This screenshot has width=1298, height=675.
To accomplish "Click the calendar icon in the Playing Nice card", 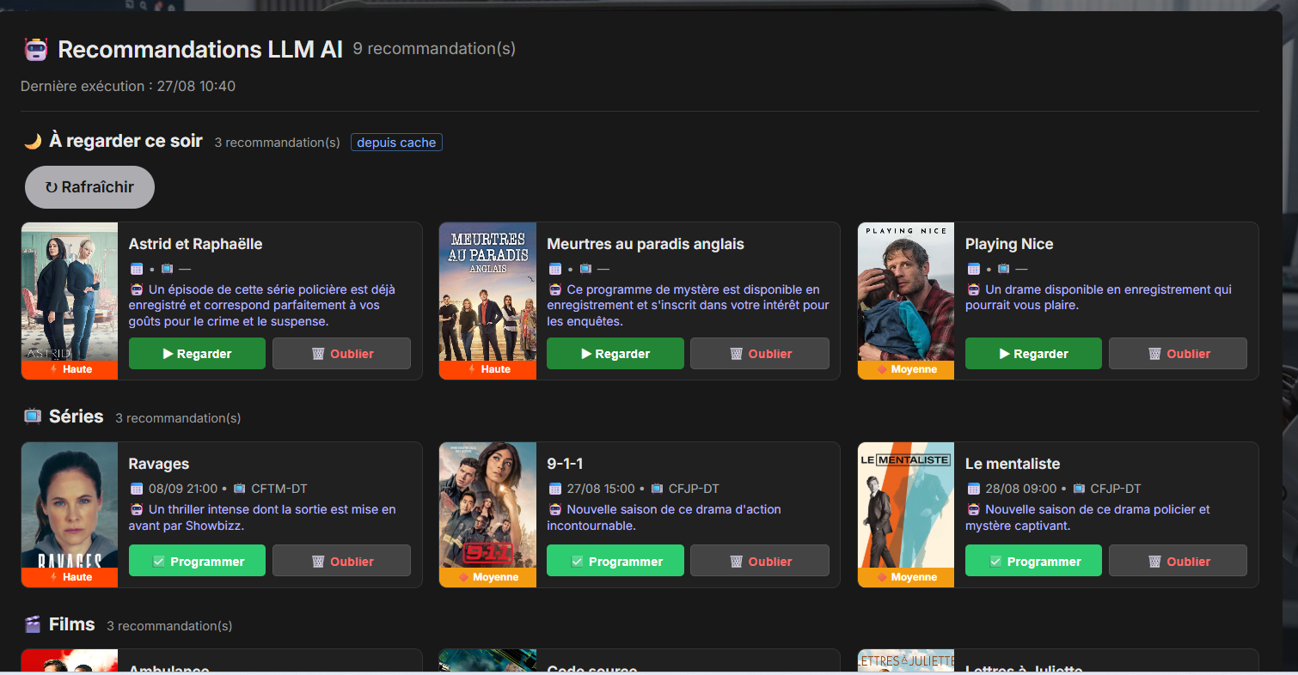I will [973, 269].
